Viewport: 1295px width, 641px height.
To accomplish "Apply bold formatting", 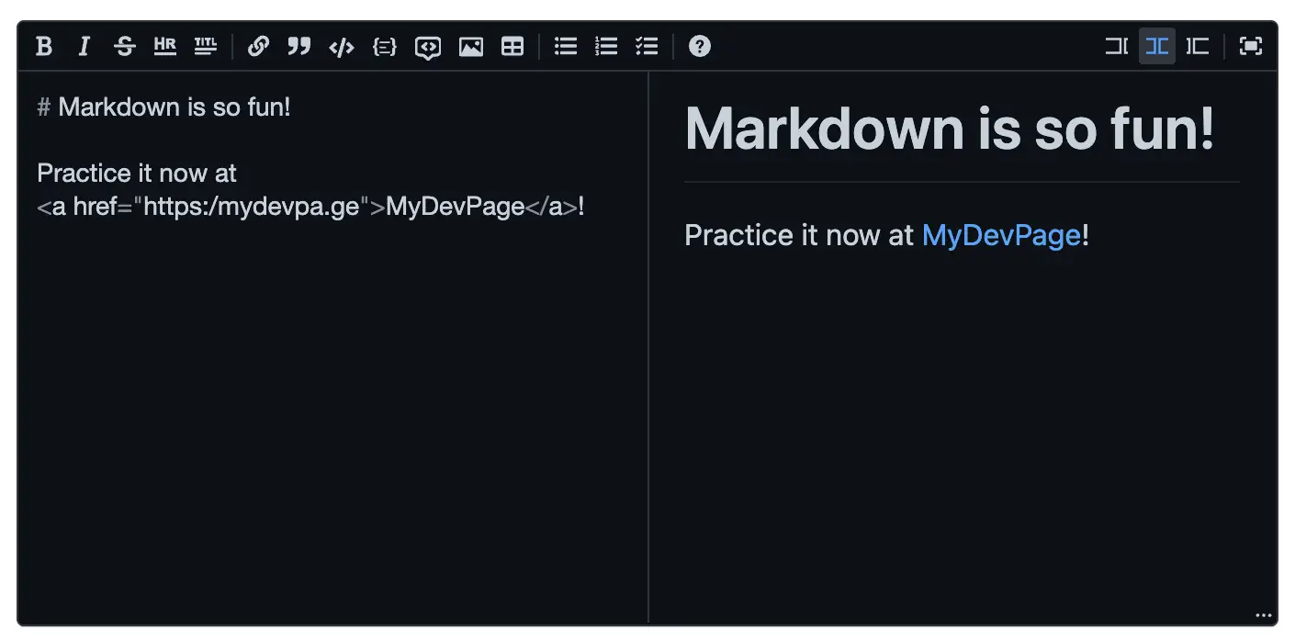I will pyautogui.click(x=44, y=46).
